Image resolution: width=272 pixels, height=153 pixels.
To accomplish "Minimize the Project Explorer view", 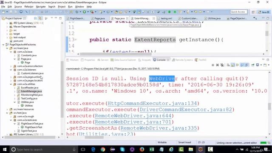I will (56, 18).
